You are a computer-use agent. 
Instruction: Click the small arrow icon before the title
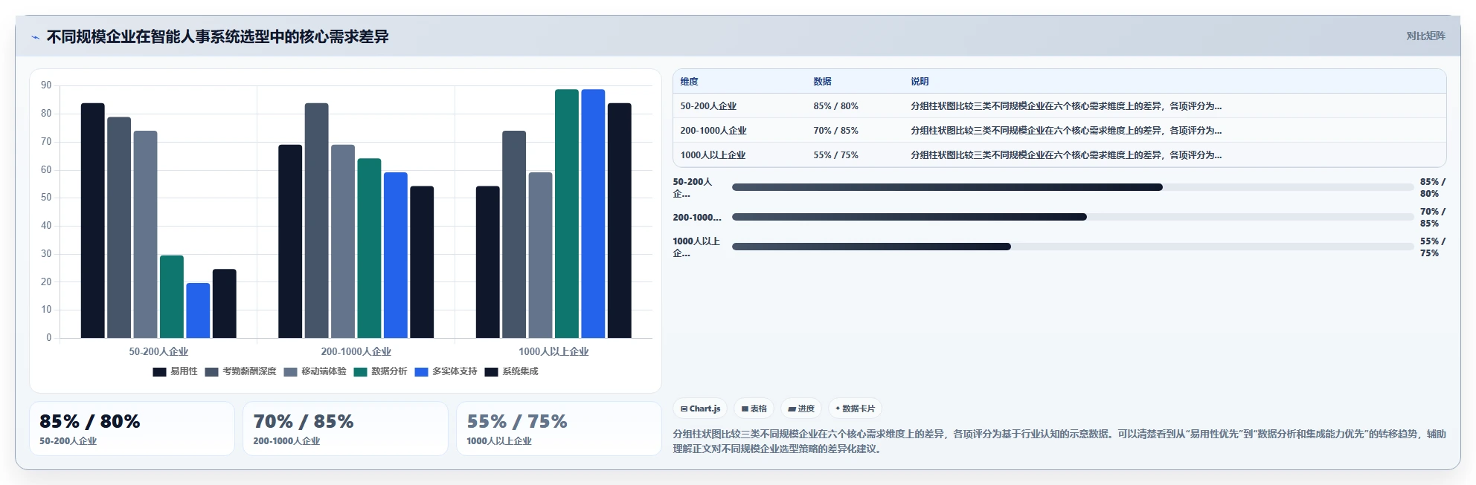pos(35,37)
